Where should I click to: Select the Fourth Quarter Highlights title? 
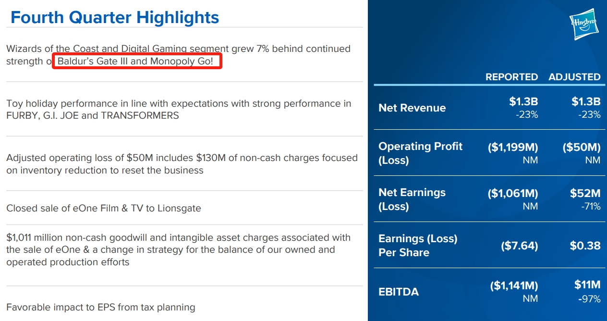[115, 17]
